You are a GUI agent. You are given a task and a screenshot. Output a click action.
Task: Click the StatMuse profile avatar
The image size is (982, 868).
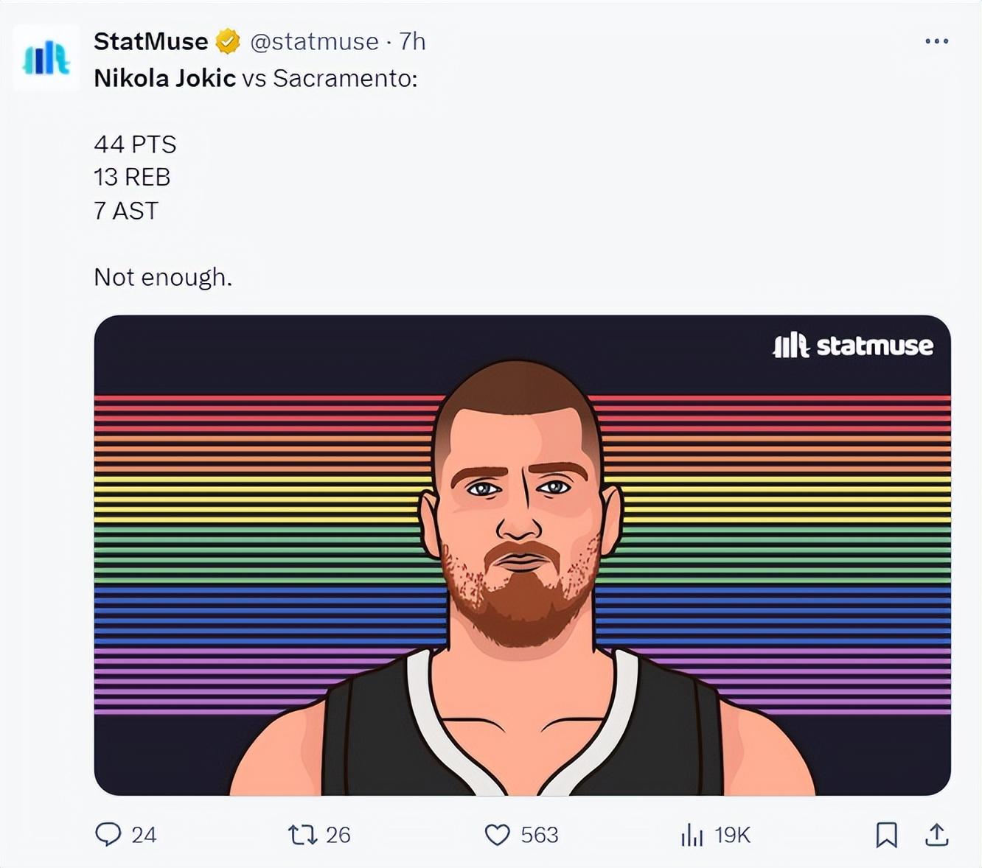click(46, 58)
